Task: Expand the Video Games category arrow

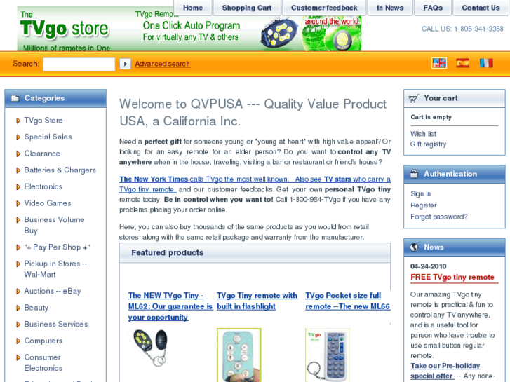Action: click(18, 203)
